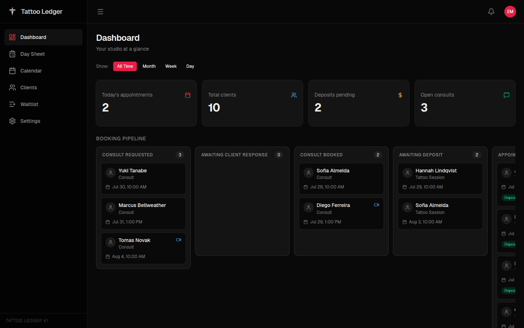Open the Clients page

43,87
